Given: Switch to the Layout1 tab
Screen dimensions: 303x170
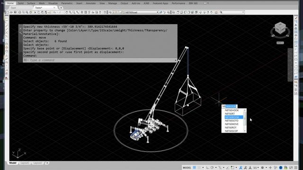Looking at the screenshot, I should click(x=25, y=163).
